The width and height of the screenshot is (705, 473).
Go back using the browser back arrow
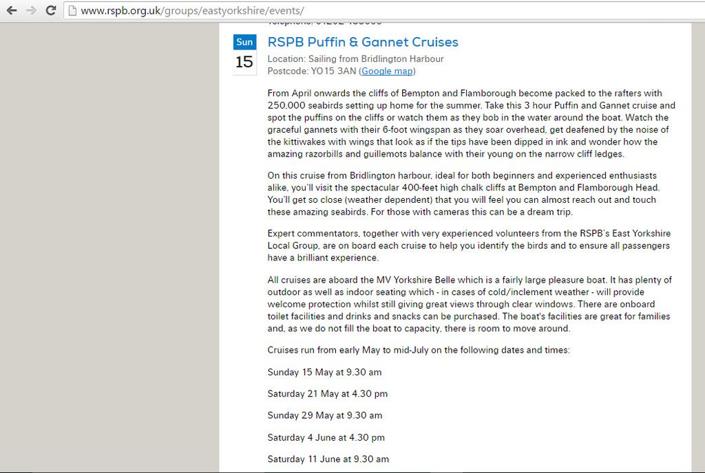[x=12, y=10]
